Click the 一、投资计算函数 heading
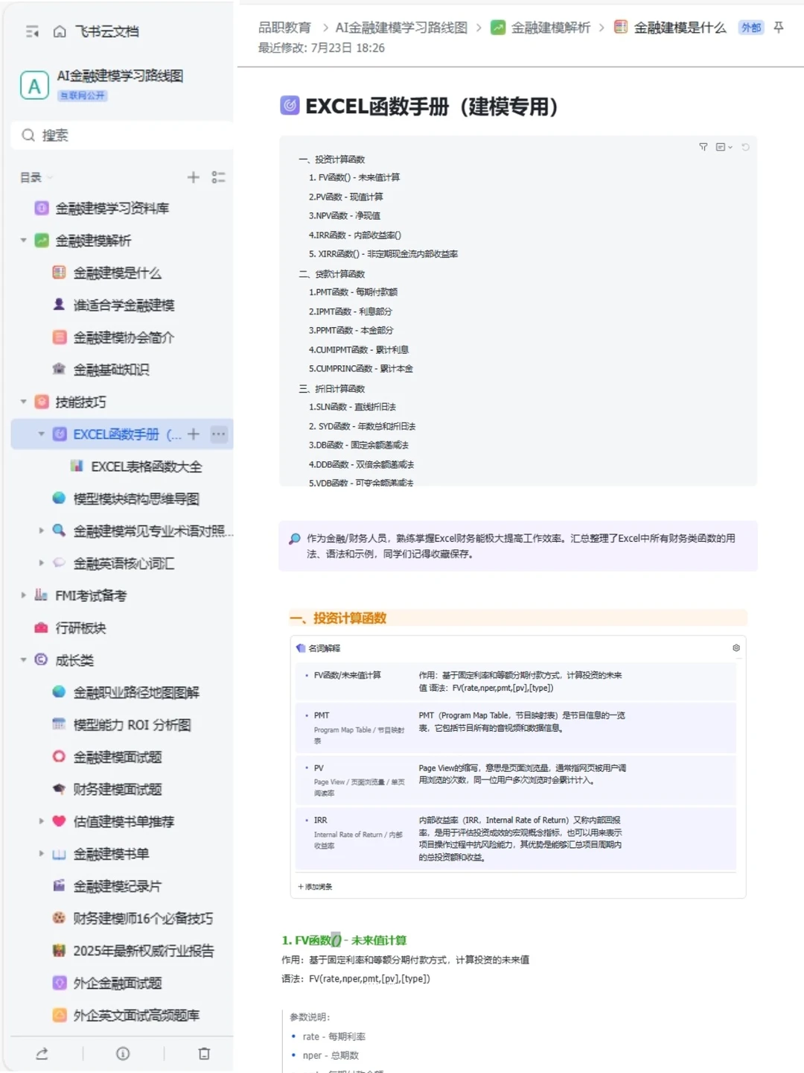 (x=338, y=618)
